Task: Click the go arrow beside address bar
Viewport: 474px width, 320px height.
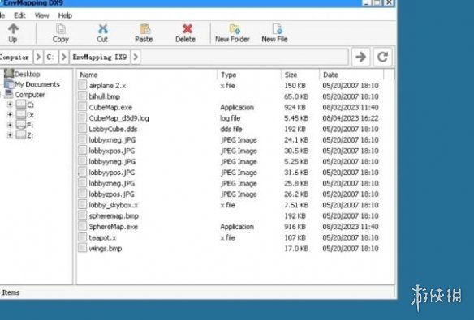Action: click(x=360, y=57)
